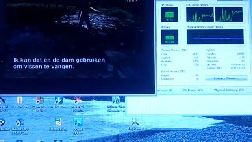252x142 pixels.
Task: Open the october folder on the desktop
Action: [x=20, y=103]
